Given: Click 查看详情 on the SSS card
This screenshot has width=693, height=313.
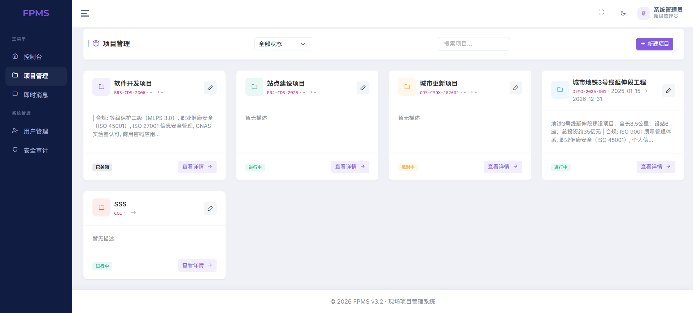Looking at the screenshot, I should 197,265.
